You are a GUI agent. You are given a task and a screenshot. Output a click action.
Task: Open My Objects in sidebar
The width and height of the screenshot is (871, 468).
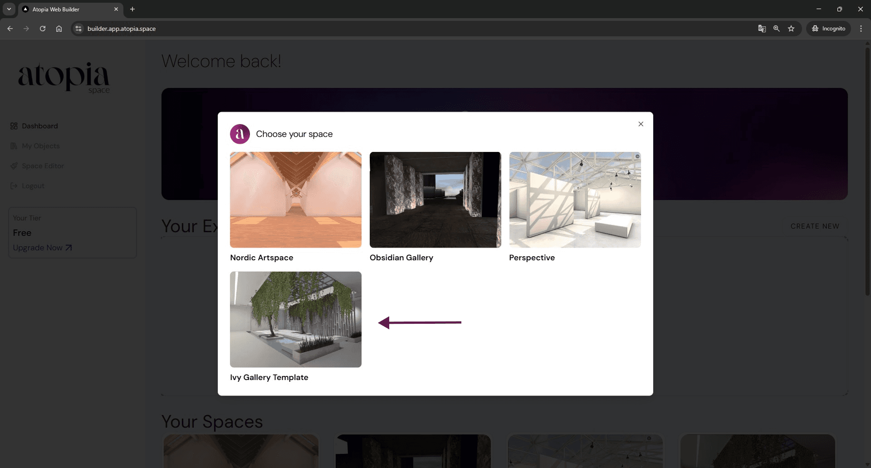click(x=35, y=146)
